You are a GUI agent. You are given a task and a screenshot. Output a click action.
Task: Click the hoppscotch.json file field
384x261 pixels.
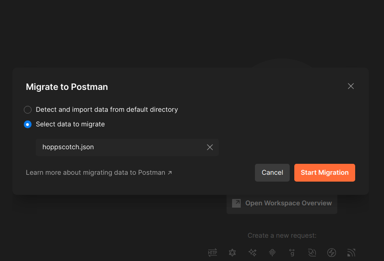pos(127,147)
